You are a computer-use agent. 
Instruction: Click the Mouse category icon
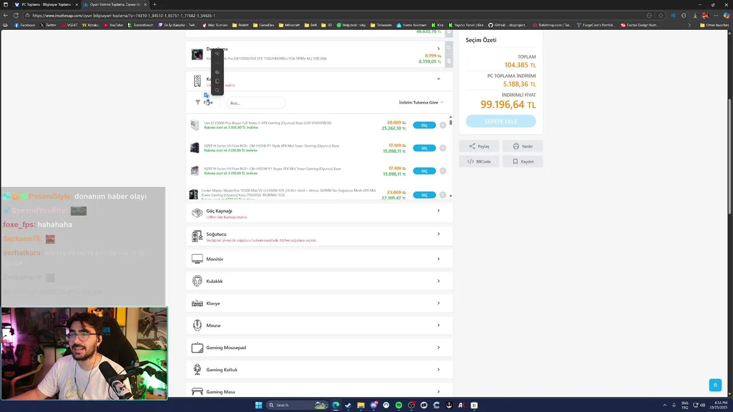coord(197,325)
